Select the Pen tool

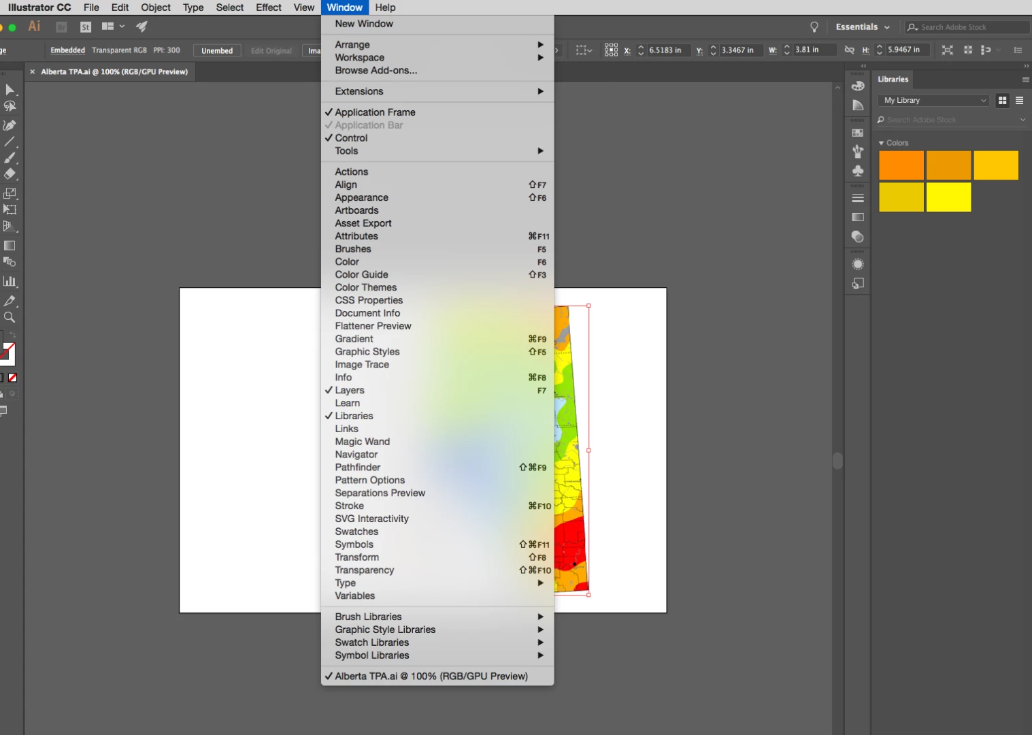click(x=10, y=125)
